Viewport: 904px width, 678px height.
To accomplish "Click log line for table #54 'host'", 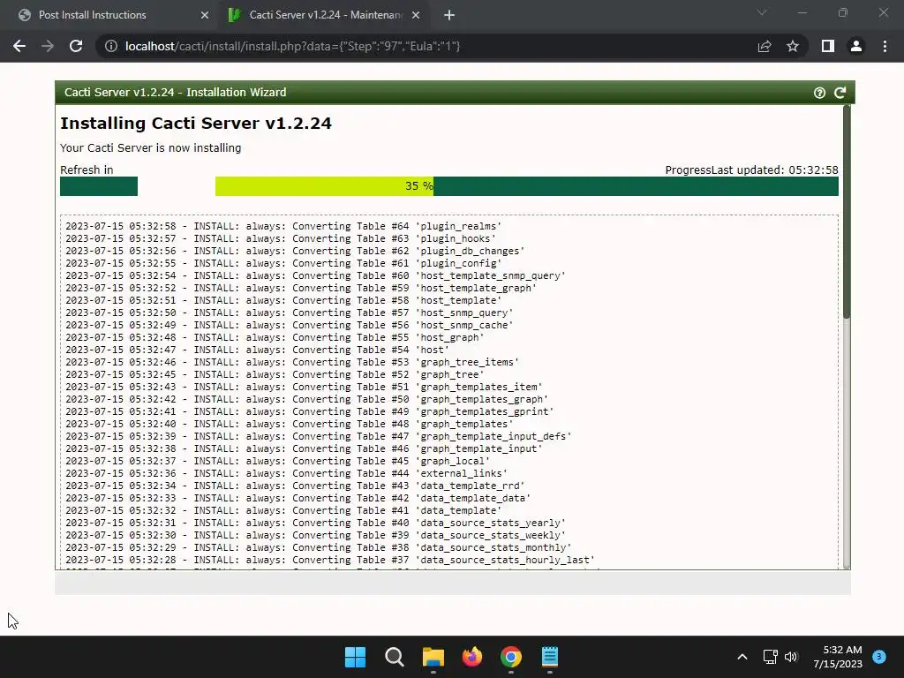I will pyautogui.click(x=257, y=350).
